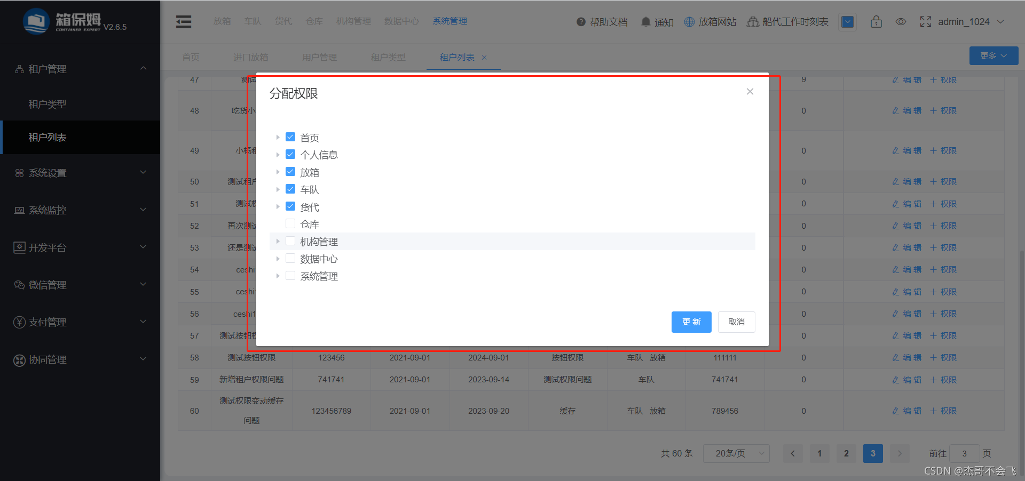Viewport: 1025px width, 481px height.
Task: Click edit pencil icon in row 58
Action: point(896,358)
